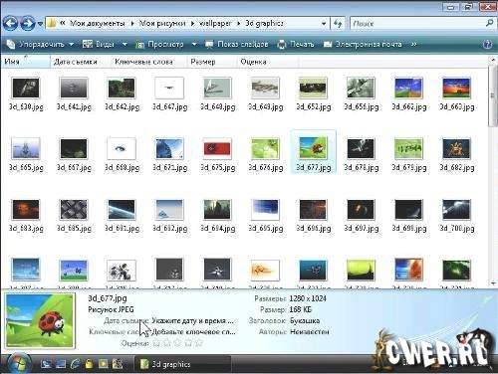The width and height of the screenshot is (498, 374).
Task: Click the Windows Start orb
Action: coord(18,363)
